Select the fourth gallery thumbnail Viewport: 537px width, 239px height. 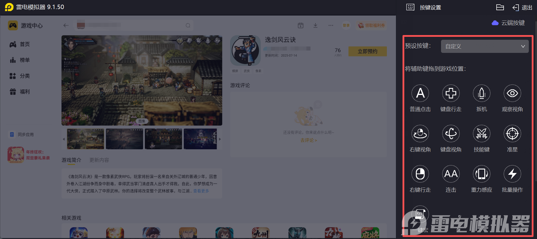tap(200, 139)
